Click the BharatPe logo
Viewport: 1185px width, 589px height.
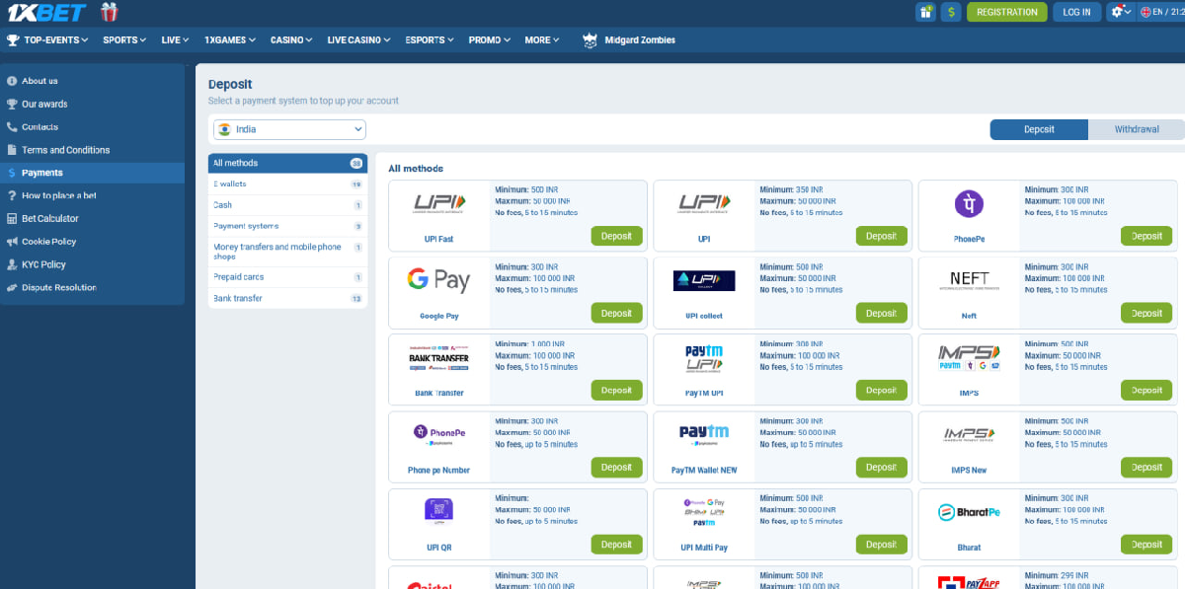click(969, 512)
